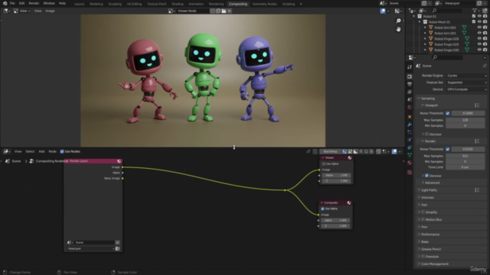Click the Render Max Samples field showing 512
Viewport: 490px width, 275px height.
(465, 156)
